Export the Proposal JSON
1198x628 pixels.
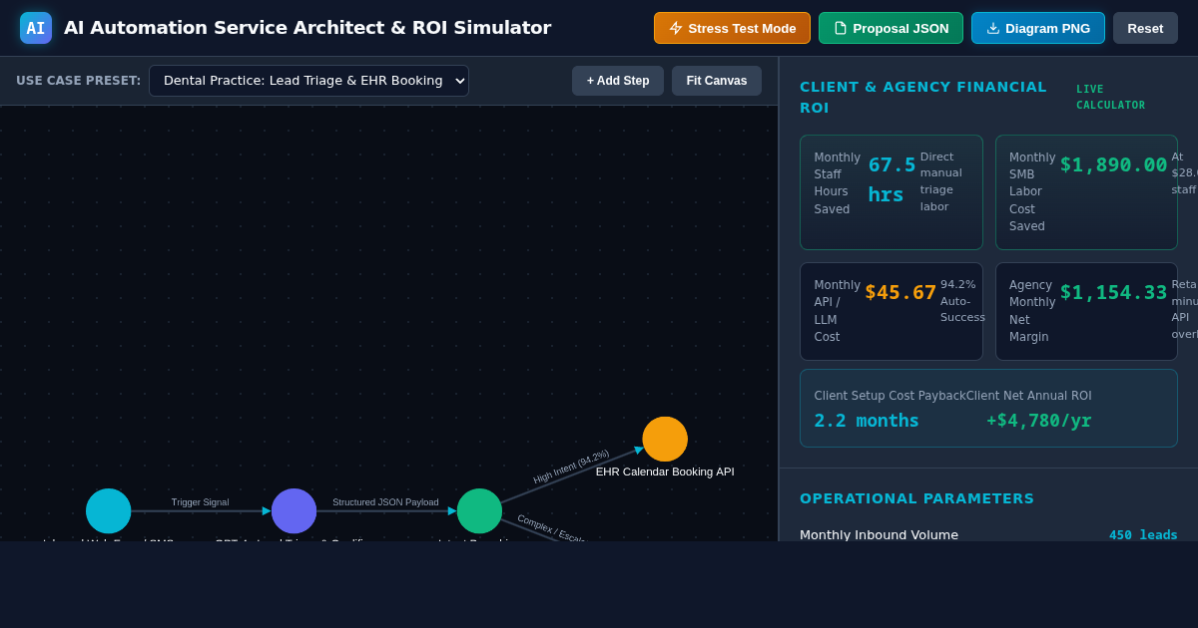[x=891, y=28]
